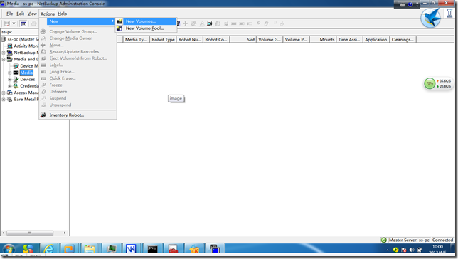The image size is (458, 259).
Task: Click the Move plus toolbar icon
Action: pos(185,23)
